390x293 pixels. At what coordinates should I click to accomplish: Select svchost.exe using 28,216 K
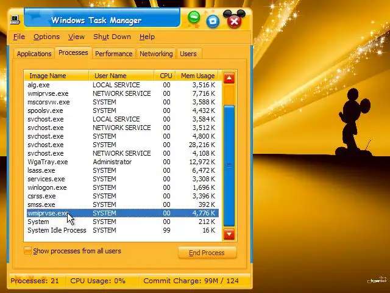click(122, 145)
